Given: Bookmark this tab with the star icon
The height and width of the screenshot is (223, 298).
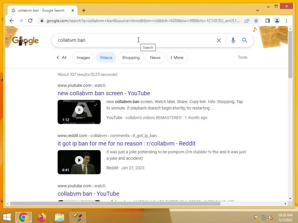Looking at the screenshot, I should coord(256,21).
